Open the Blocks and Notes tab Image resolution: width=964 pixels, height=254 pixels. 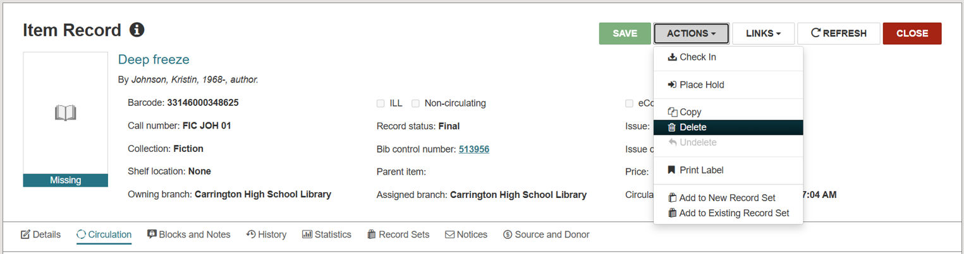click(x=188, y=234)
